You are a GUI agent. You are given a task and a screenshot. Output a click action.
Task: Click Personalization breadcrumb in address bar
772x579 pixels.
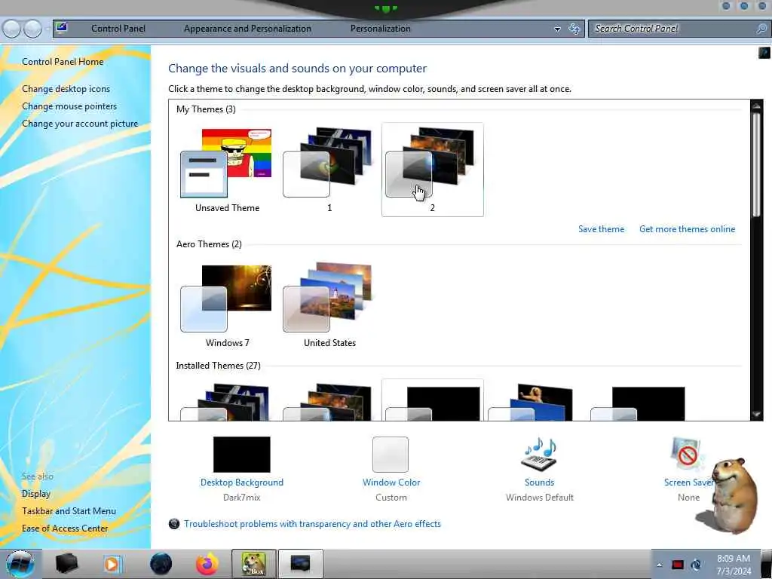(380, 29)
